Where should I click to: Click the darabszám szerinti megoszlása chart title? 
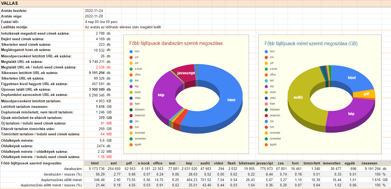coord(176,43)
